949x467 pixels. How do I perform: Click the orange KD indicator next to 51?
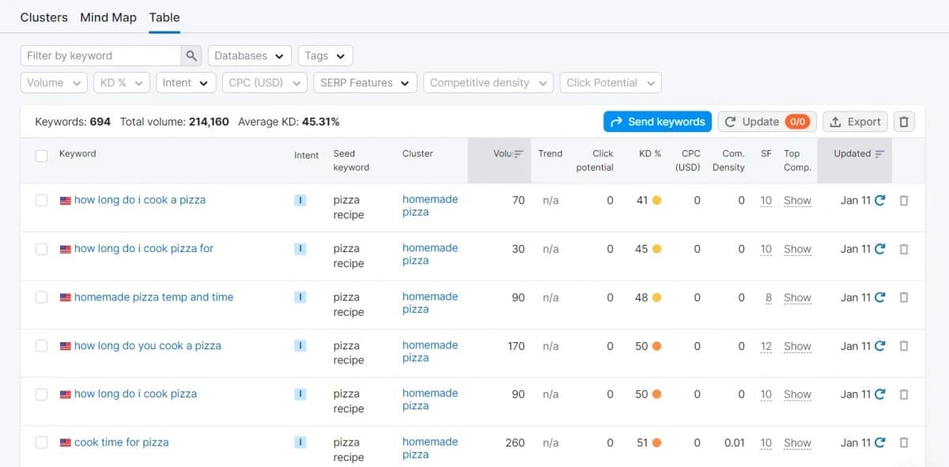656,443
